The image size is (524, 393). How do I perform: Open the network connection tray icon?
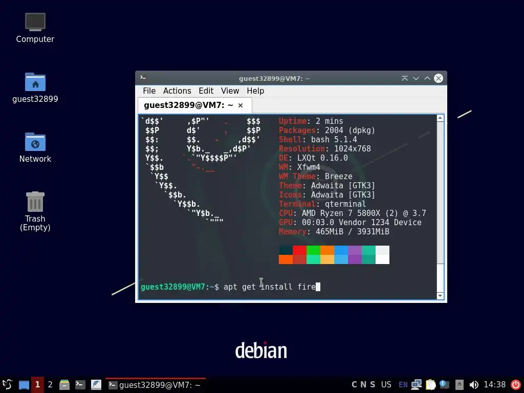pyautogui.click(x=417, y=385)
